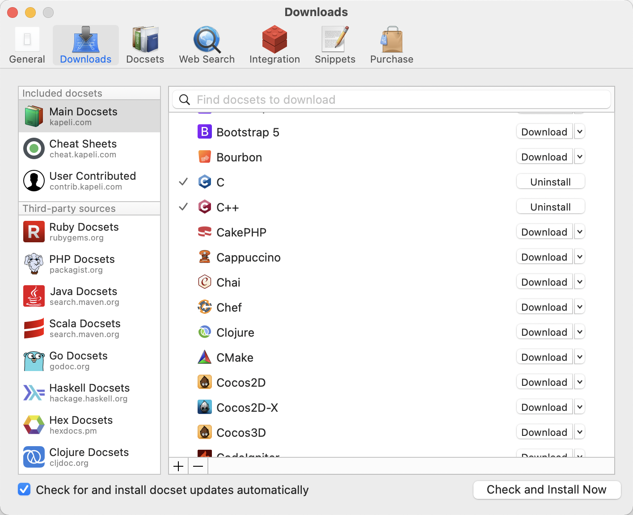This screenshot has width=633, height=515.
Task: Click the Chef docset icon
Action: (205, 307)
